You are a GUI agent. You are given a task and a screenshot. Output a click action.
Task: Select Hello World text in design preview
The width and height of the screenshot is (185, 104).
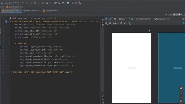pos(132,68)
